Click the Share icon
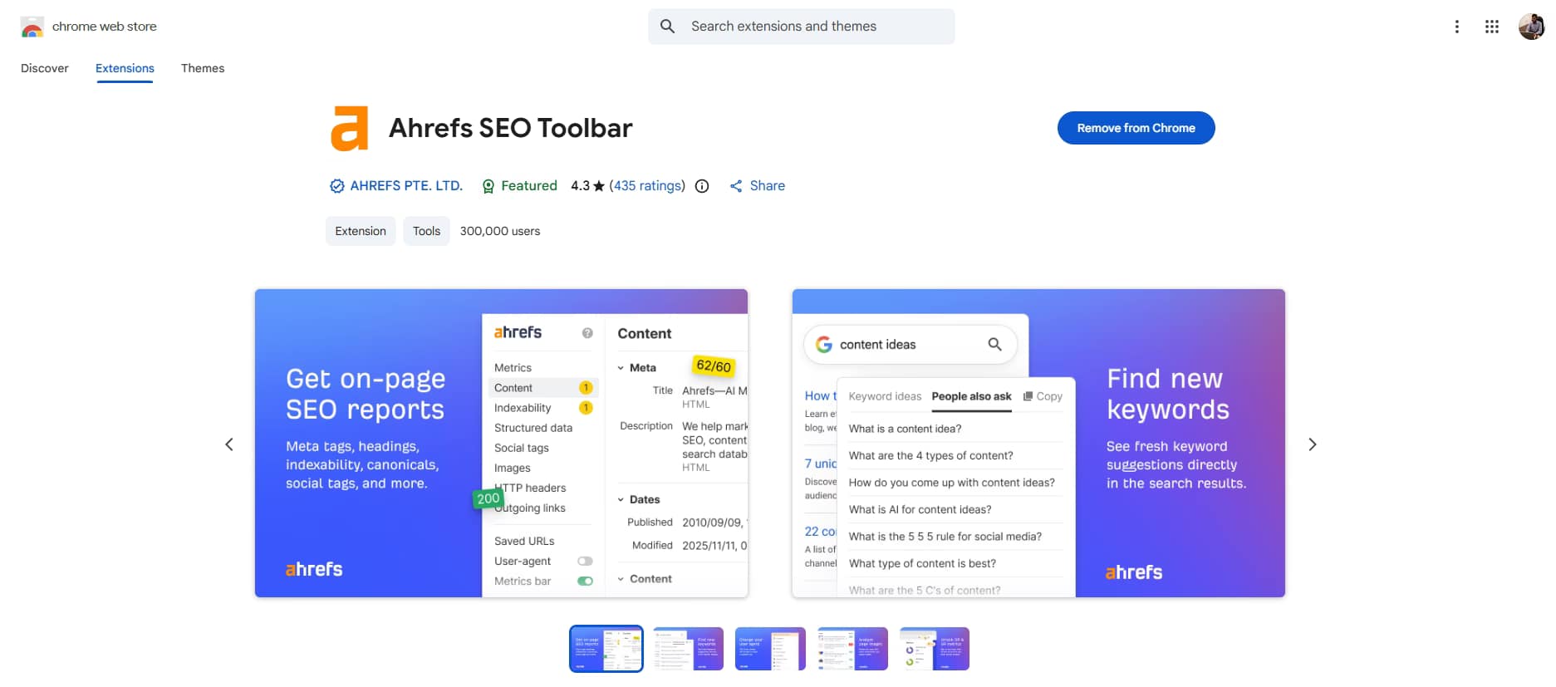This screenshot has width=1556, height=687. pyautogui.click(x=736, y=186)
